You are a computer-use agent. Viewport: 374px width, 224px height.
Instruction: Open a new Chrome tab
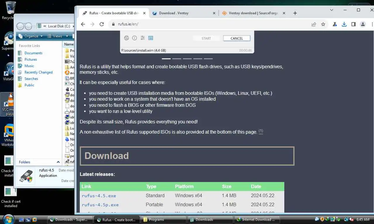295,13
